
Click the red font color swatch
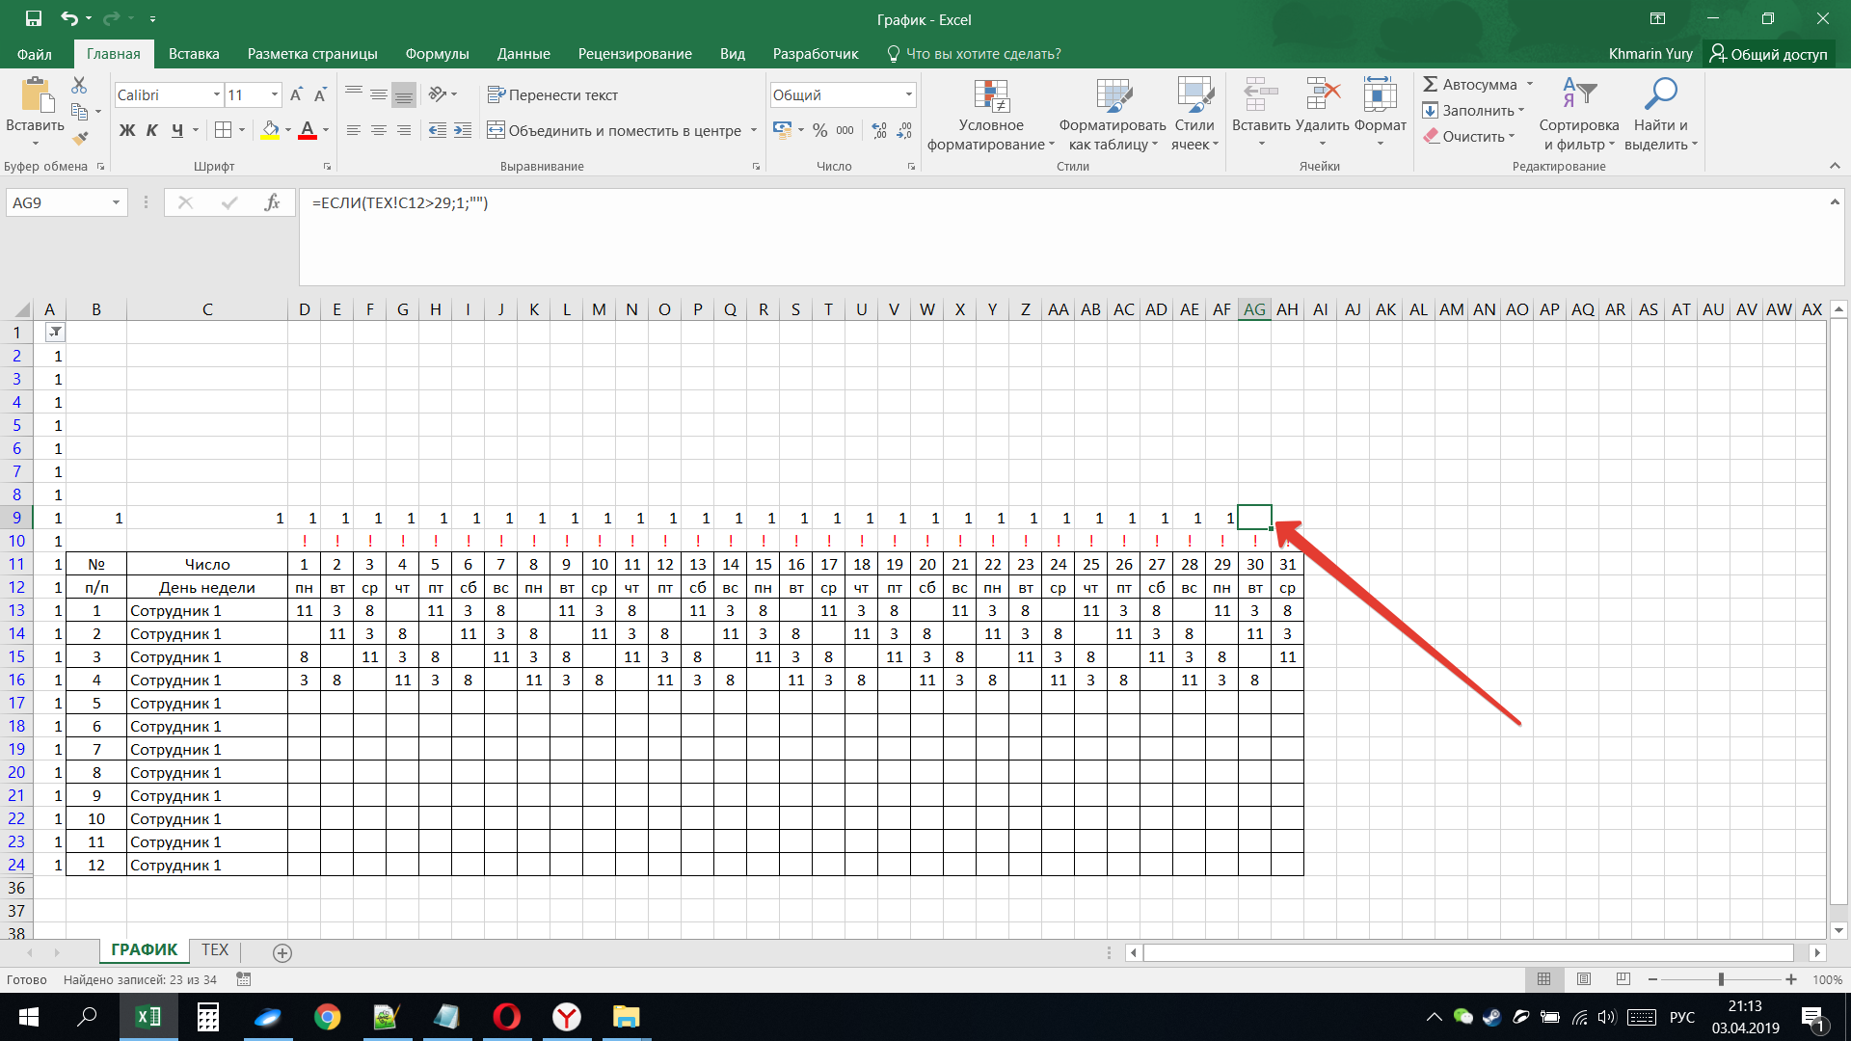[x=308, y=130]
